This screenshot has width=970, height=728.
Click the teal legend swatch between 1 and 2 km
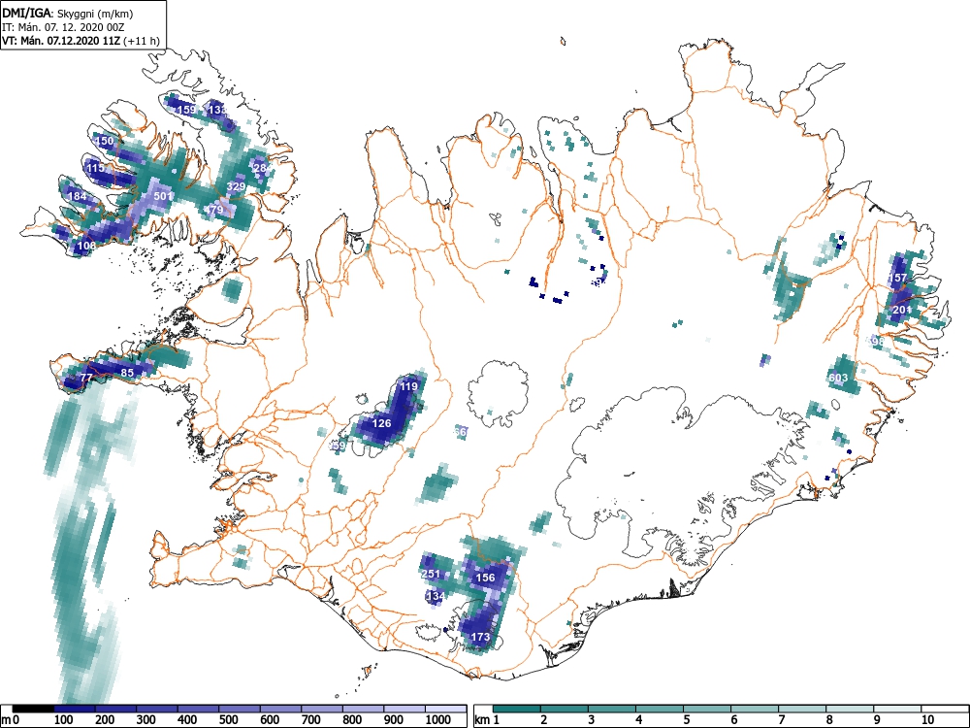point(517,709)
